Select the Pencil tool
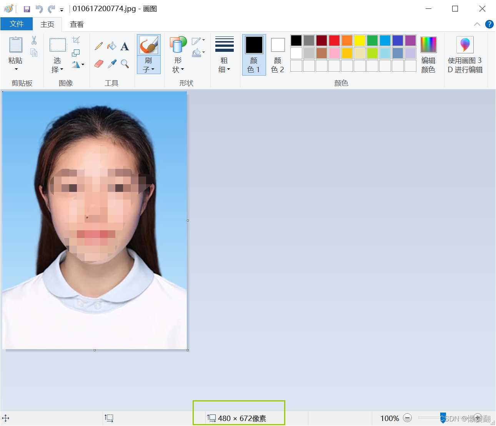The image size is (496, 426). [x=99, y=46]
